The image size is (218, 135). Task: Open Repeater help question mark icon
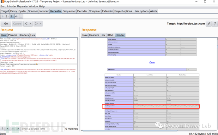pyautogui.click(x=215, y=24)
